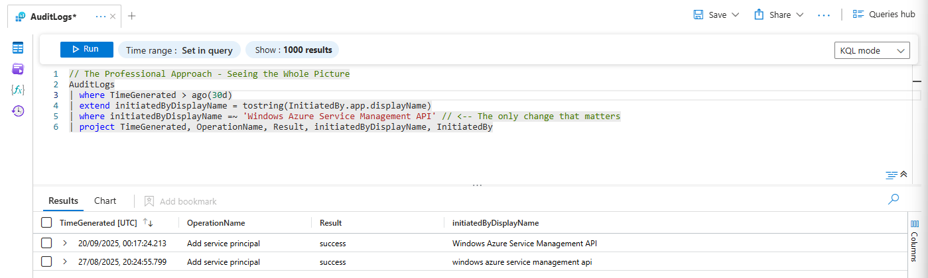Viewport: 928px width, 278px height.
Task: Open the KQL mode dropdown
Action: pyautogui.click(x=872, y=51)
